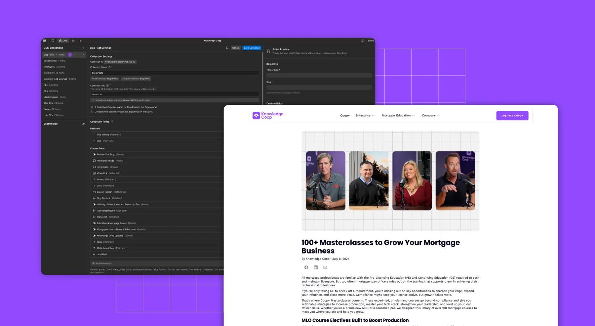
Task: Click the Cancel button
Action: [x=236, y=48]
